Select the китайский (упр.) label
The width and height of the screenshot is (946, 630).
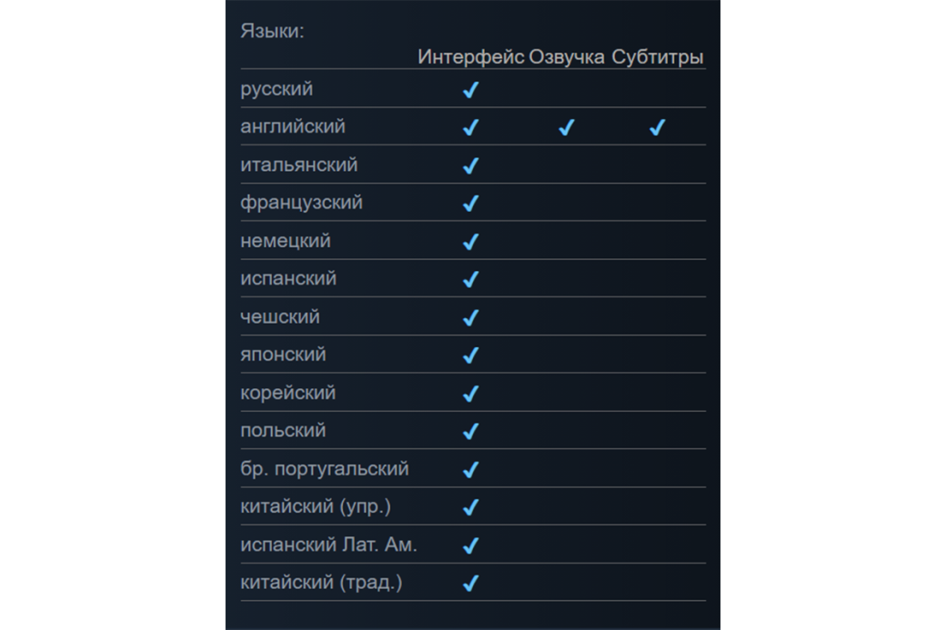tap(316, 506)
